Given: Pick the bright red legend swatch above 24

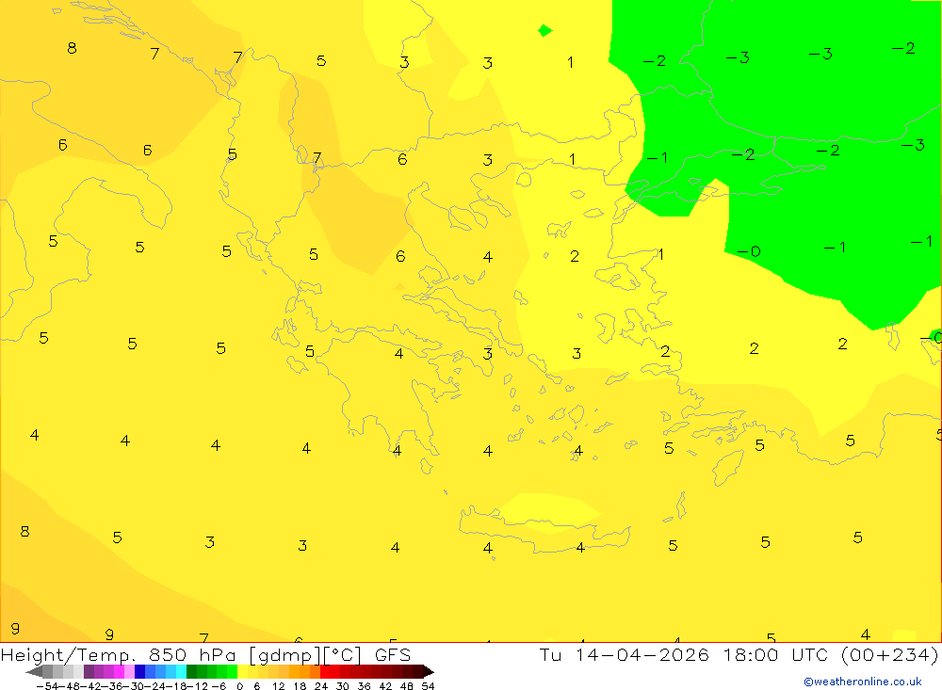Looking at the screenshot, I should [x=325, y=671].
